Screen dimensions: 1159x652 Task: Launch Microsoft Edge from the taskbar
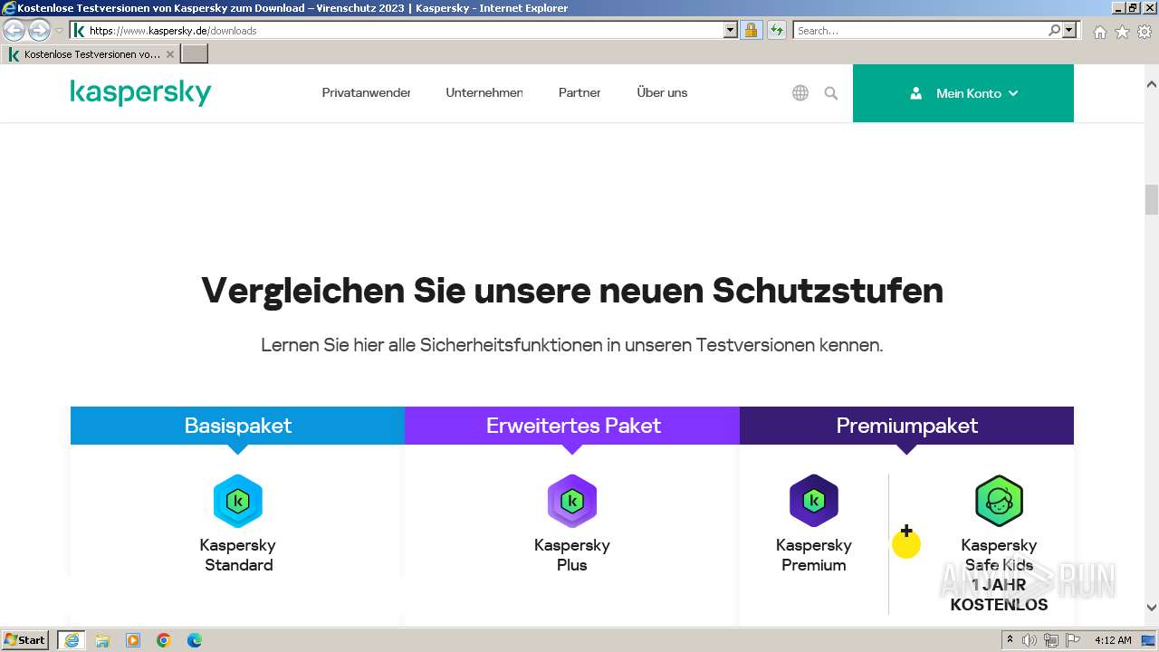click(195, 640)
